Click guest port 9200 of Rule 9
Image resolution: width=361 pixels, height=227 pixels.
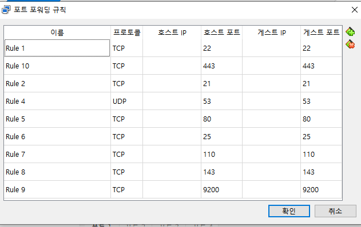(321, 189)
